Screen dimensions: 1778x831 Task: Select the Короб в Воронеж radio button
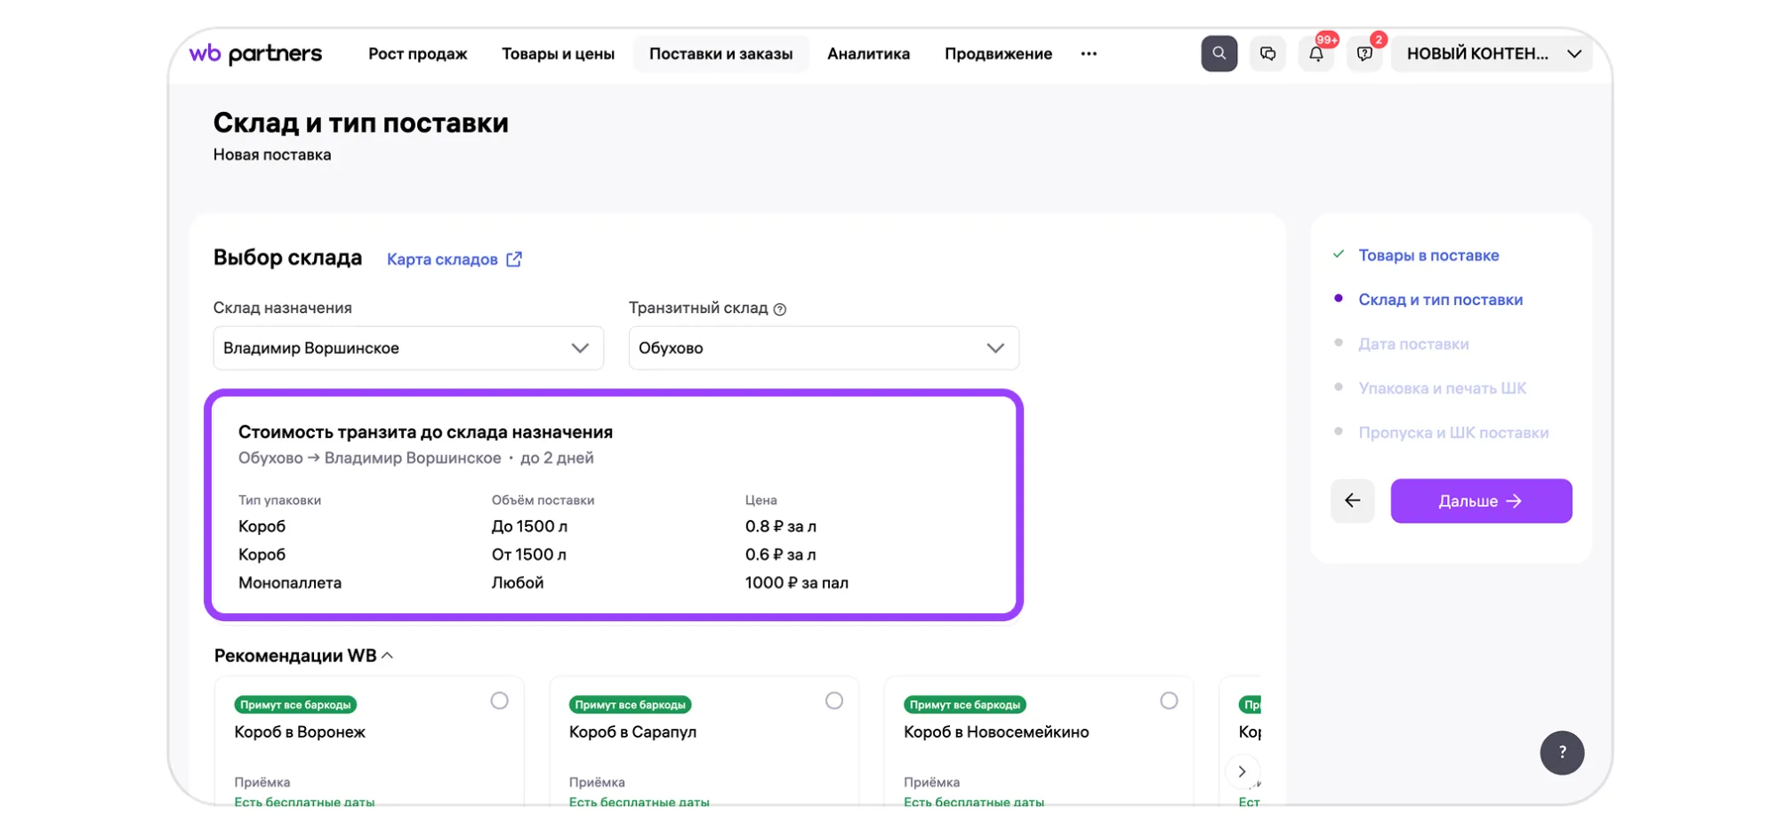tap(500, 701)
